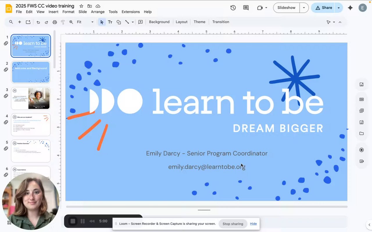Viewport: 372px width, 232px height.
Task: Select the Shape tool
Action: coord(119,22)
